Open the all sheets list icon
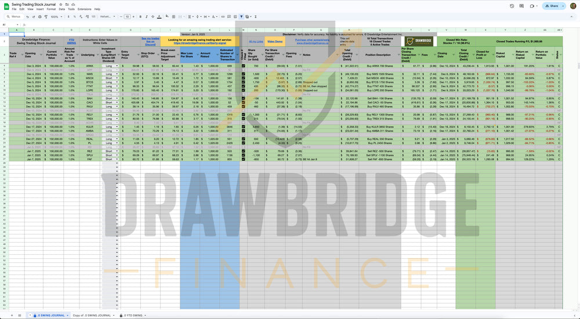 20,316
